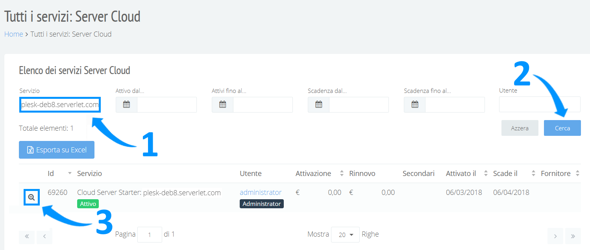
Task: Open the Mostra 20 rows dropdown
Action: coord(345,235)
